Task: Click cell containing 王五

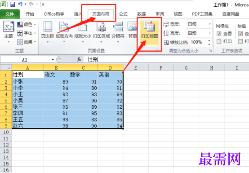Action: [28, 120]
